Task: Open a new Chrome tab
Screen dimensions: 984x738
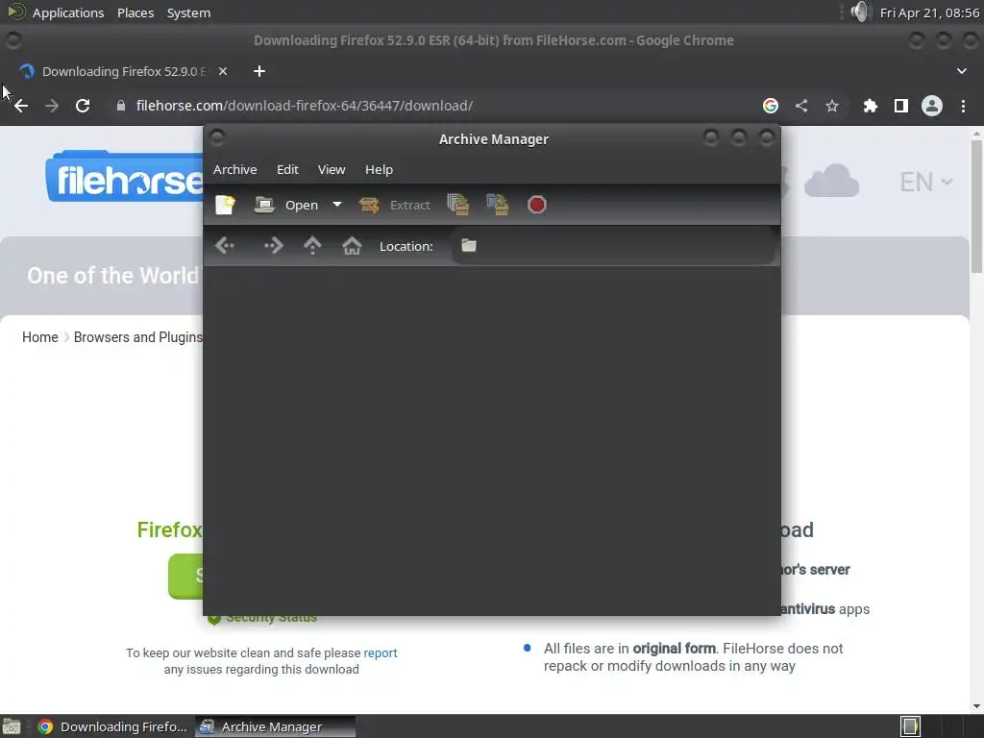Action: pos(259,71)
